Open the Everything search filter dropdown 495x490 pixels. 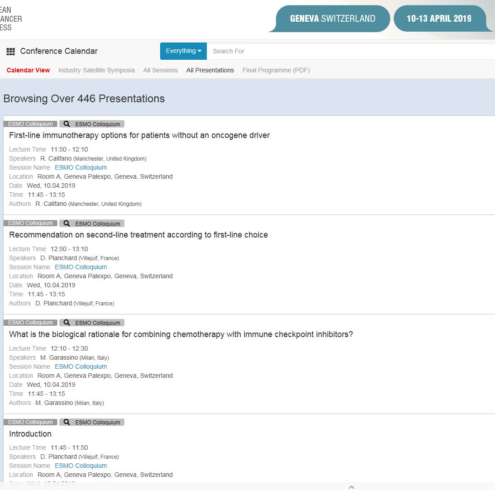click(183, 51)
